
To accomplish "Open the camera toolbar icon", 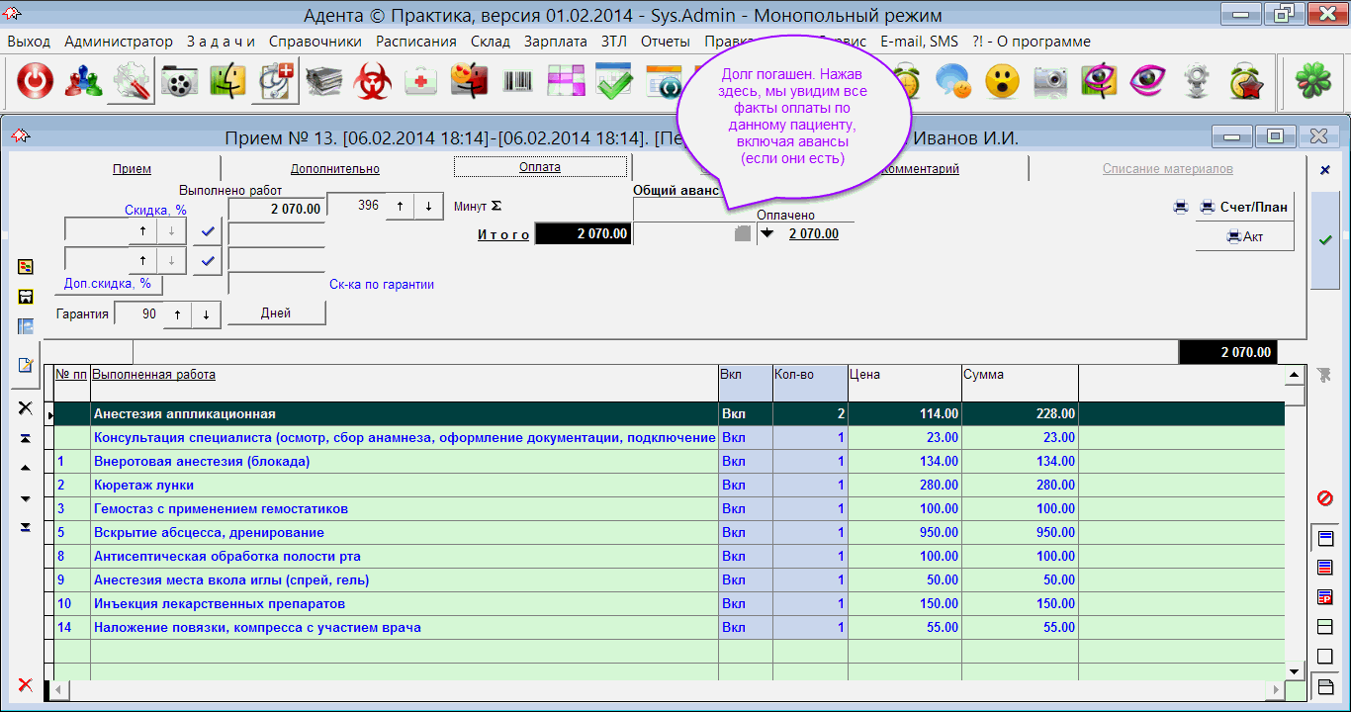I will (x=1048, y=82).
